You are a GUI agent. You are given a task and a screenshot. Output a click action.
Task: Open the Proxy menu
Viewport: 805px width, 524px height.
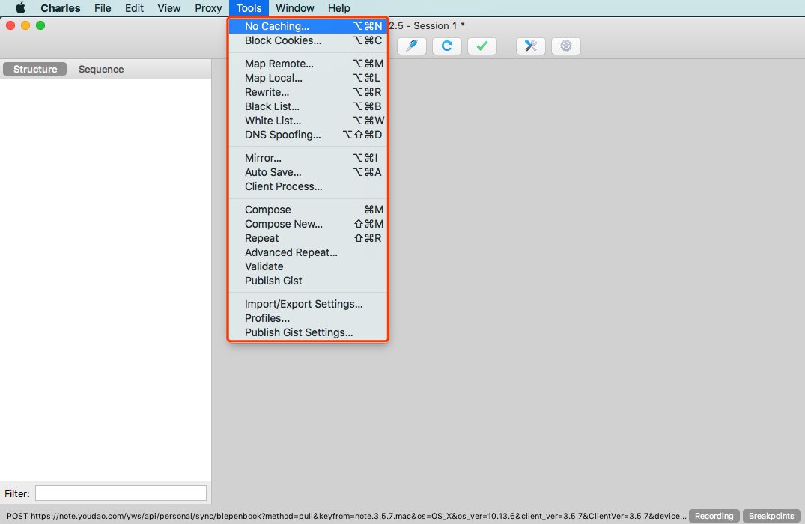pos(208,8)
